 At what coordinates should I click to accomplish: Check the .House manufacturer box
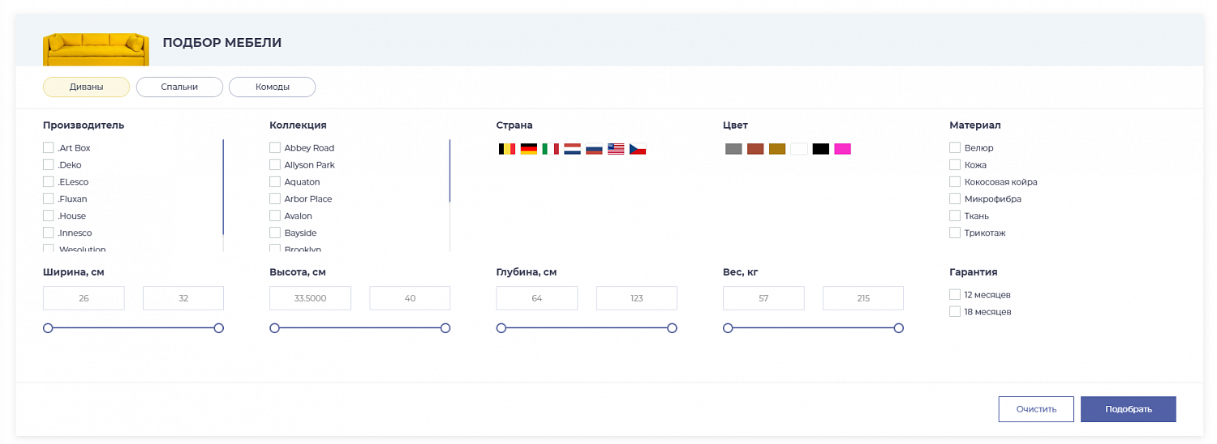point(49,216)
